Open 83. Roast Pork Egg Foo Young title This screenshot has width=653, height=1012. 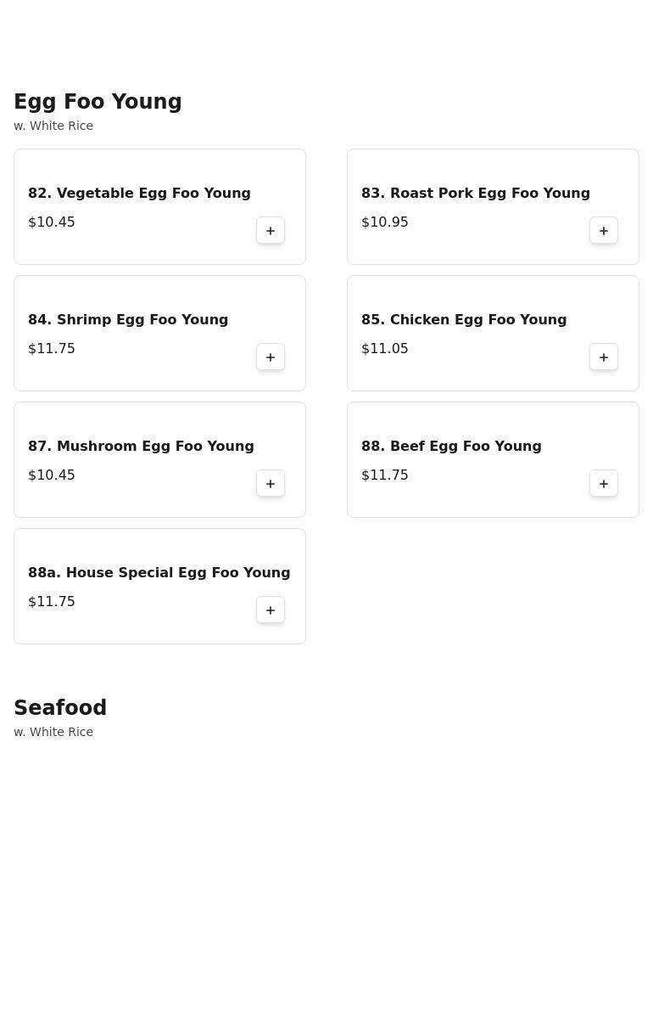click(x=476, y=193)
